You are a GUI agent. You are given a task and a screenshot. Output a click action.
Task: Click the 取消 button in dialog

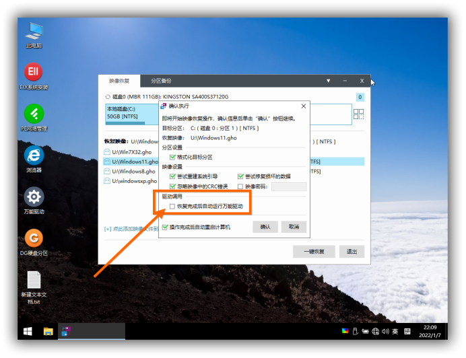pyautogui.click(x=294, y=227)
